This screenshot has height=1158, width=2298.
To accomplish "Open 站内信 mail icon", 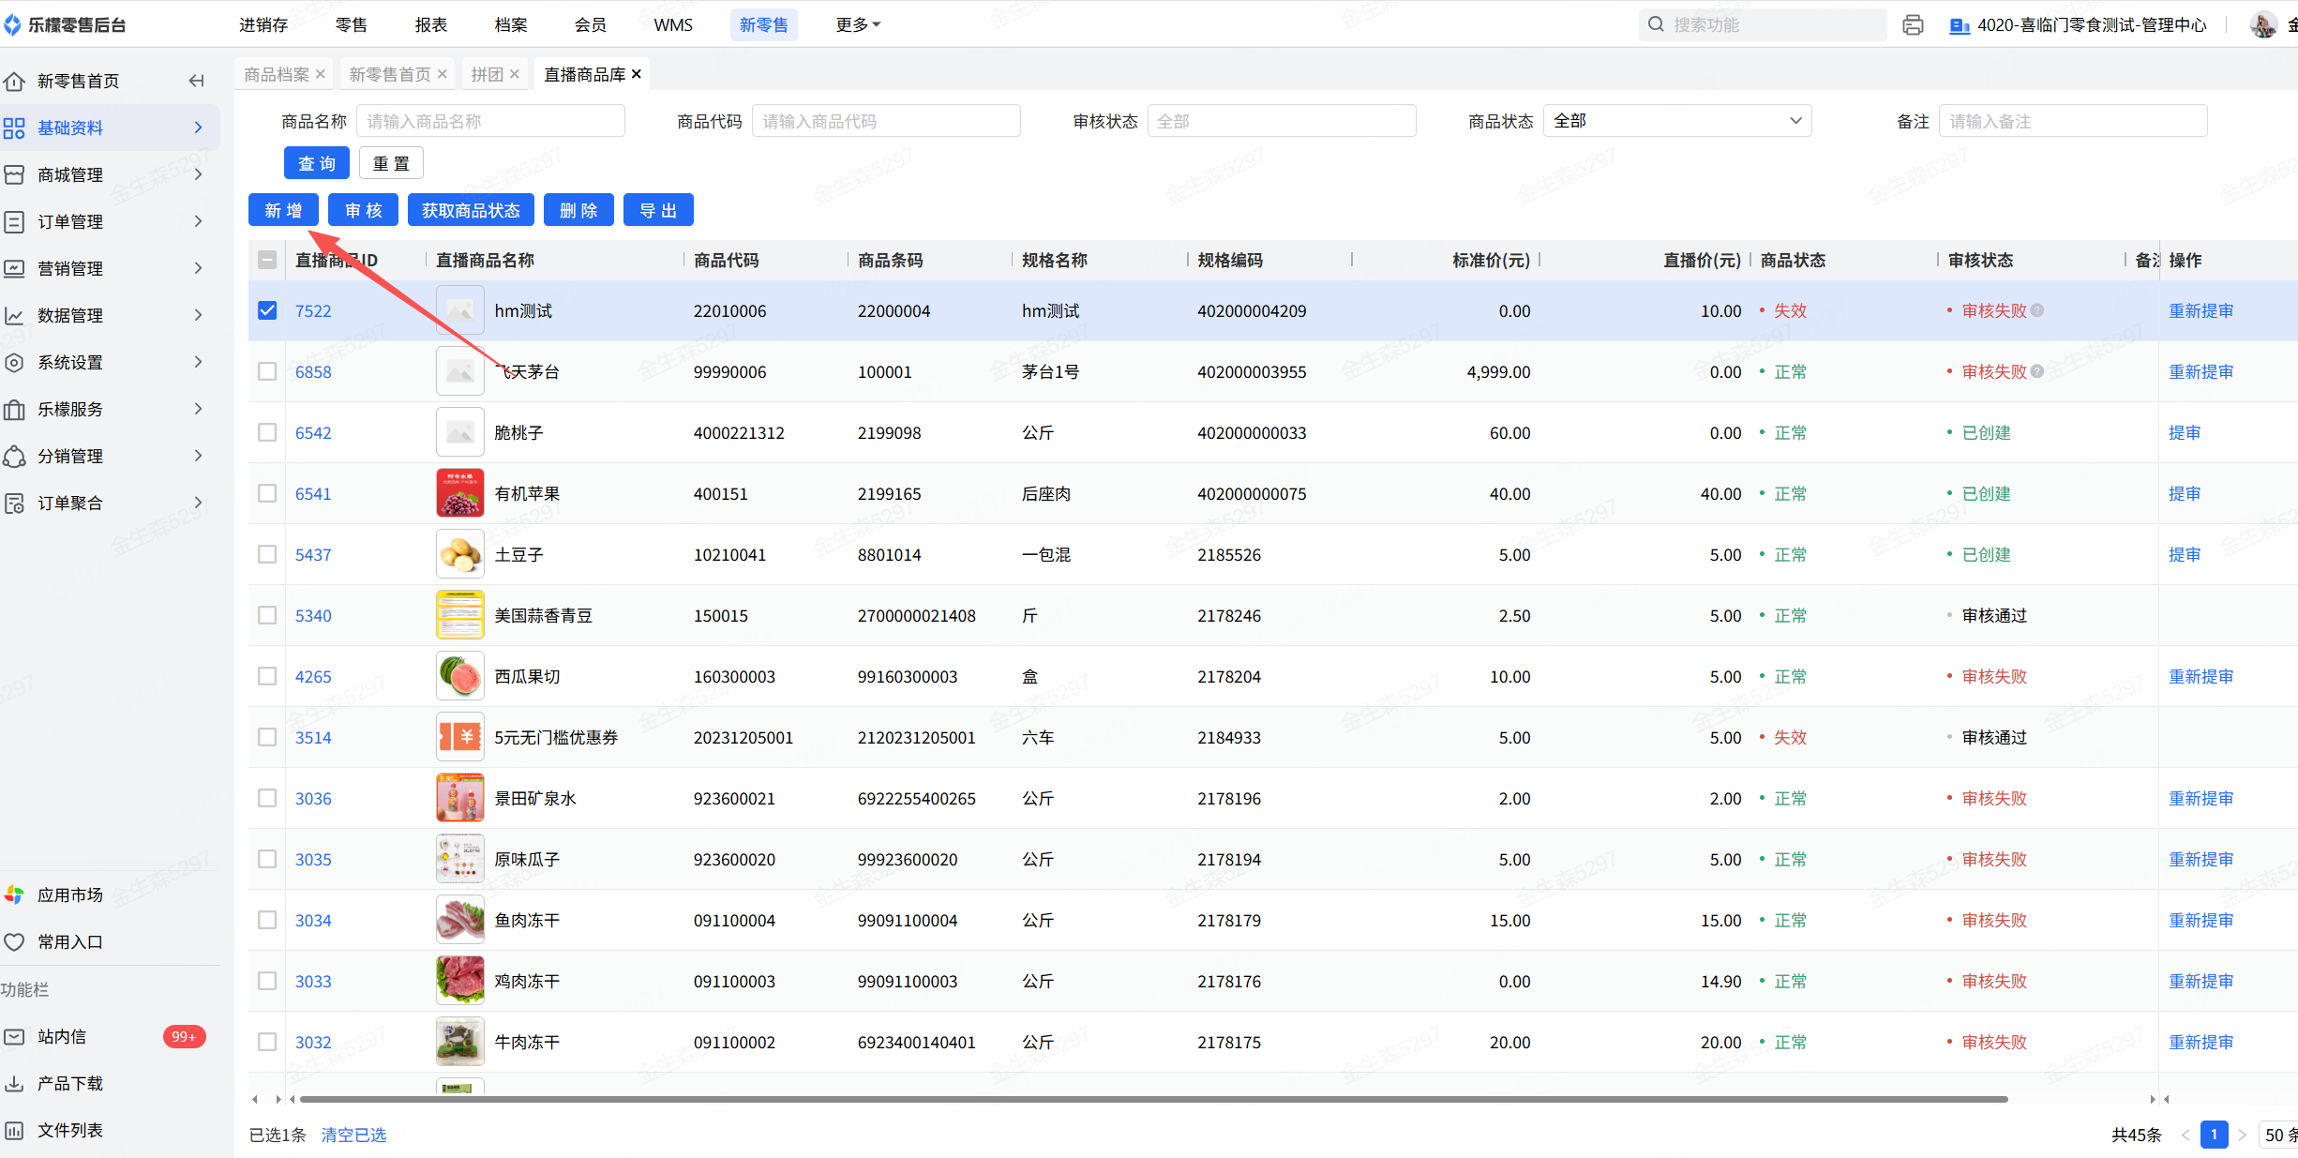I will click(15, 1037).
